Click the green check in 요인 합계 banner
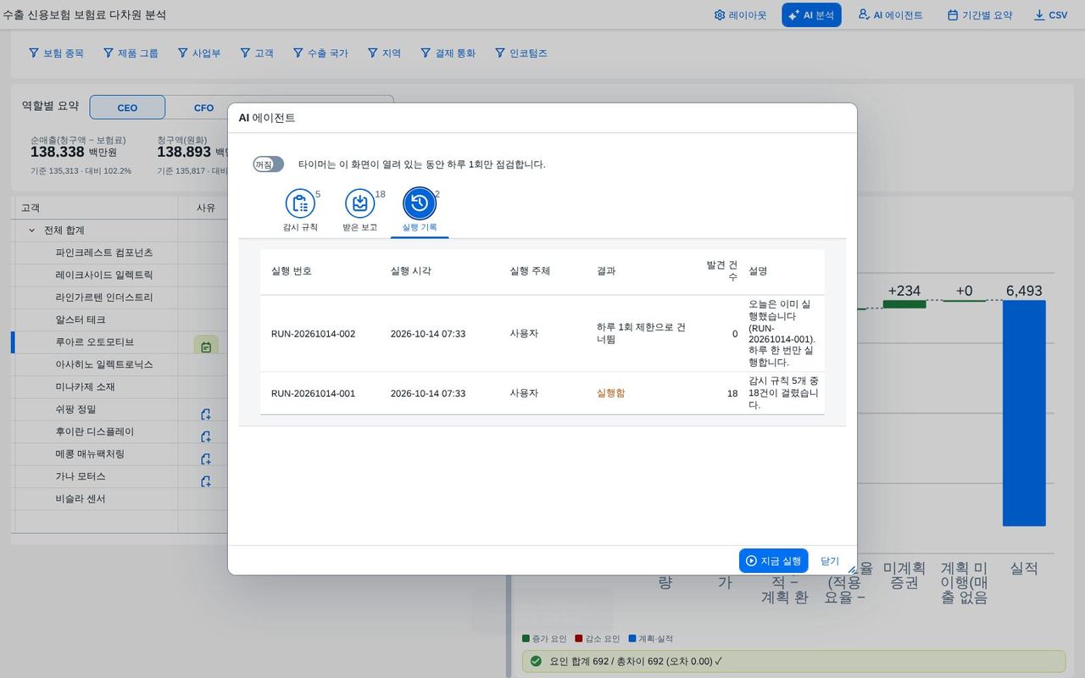The image size is (1085, 678). 536,661
